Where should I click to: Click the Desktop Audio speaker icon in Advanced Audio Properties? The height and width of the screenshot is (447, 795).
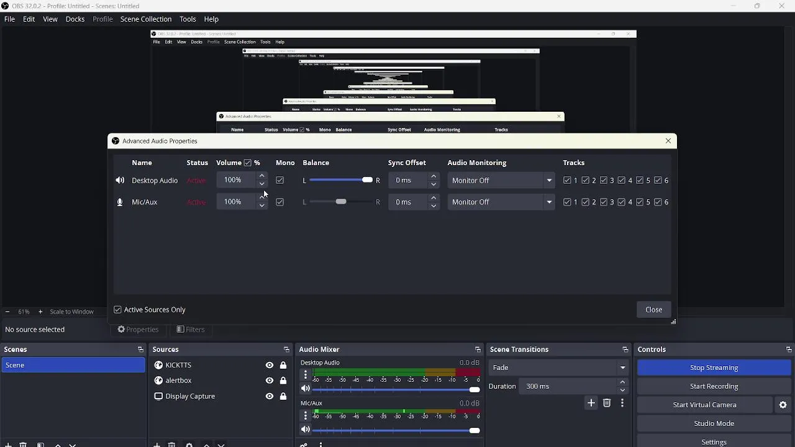pyautogui.click(x=120, y=181)
